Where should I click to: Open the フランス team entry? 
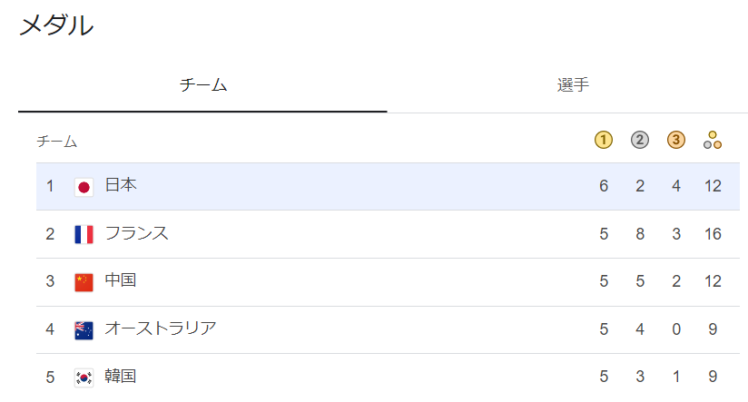(136, 233)
